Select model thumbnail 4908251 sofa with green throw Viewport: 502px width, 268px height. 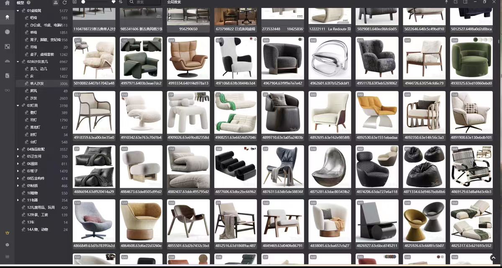coord(235,112)
